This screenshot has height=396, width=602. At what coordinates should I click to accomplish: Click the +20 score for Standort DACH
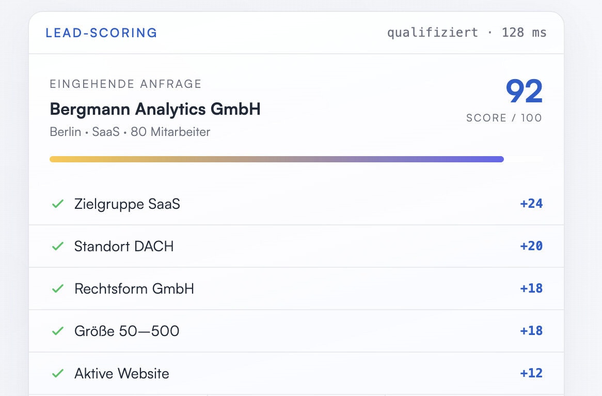[x=531, y=246]
